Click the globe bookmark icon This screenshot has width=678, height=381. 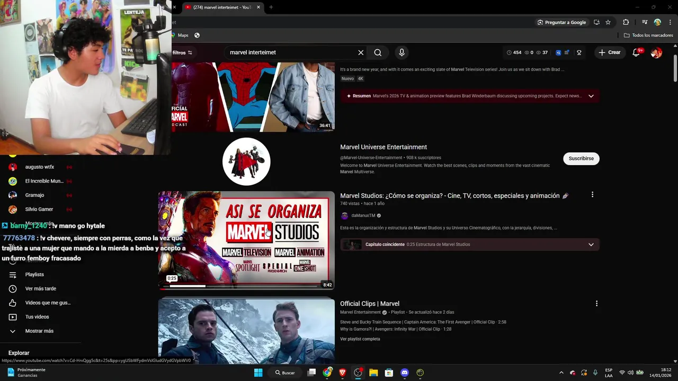(197, 35)
